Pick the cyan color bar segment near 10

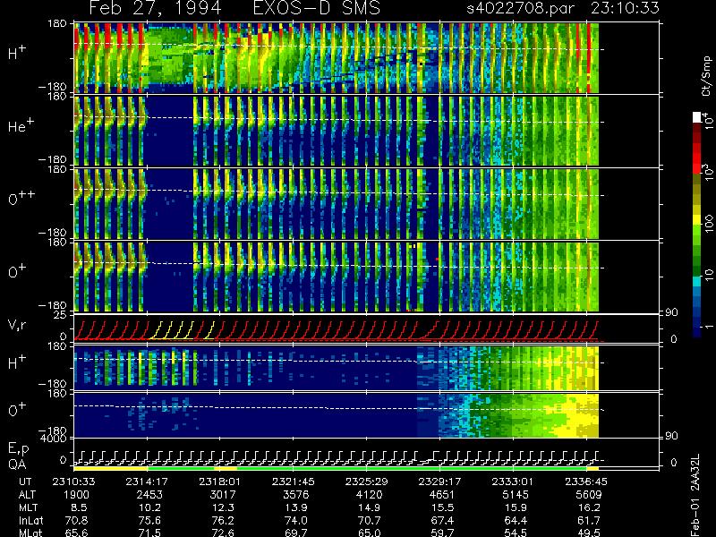click(x=697, y=283)
